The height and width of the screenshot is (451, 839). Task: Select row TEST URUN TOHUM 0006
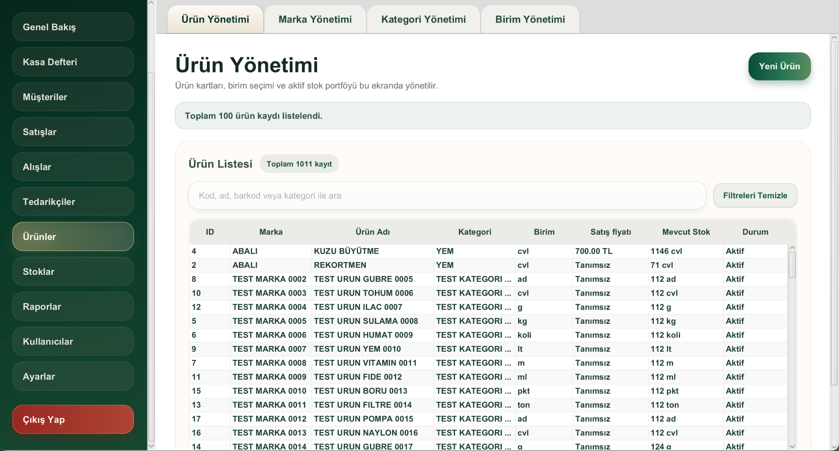[x=488, y=293]
